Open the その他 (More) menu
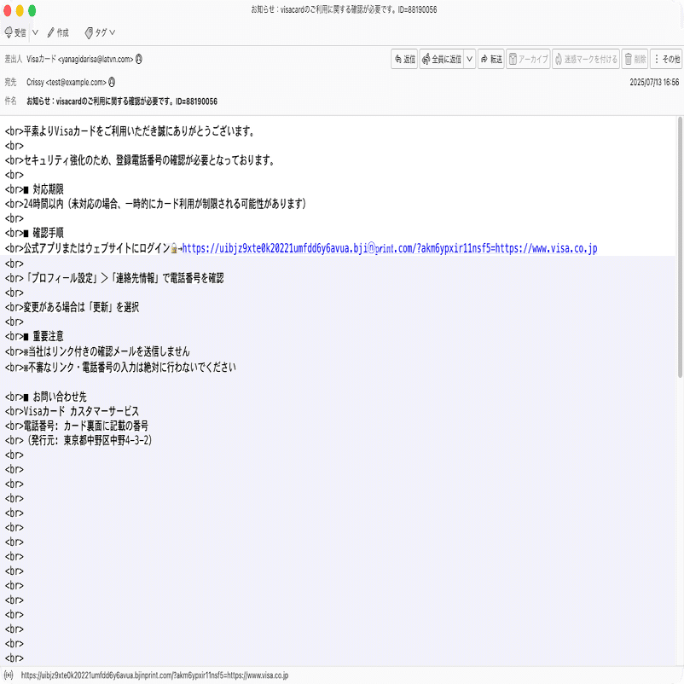This screenshot has width=684, height=684. pyautogui.click(x=666, y=59)
